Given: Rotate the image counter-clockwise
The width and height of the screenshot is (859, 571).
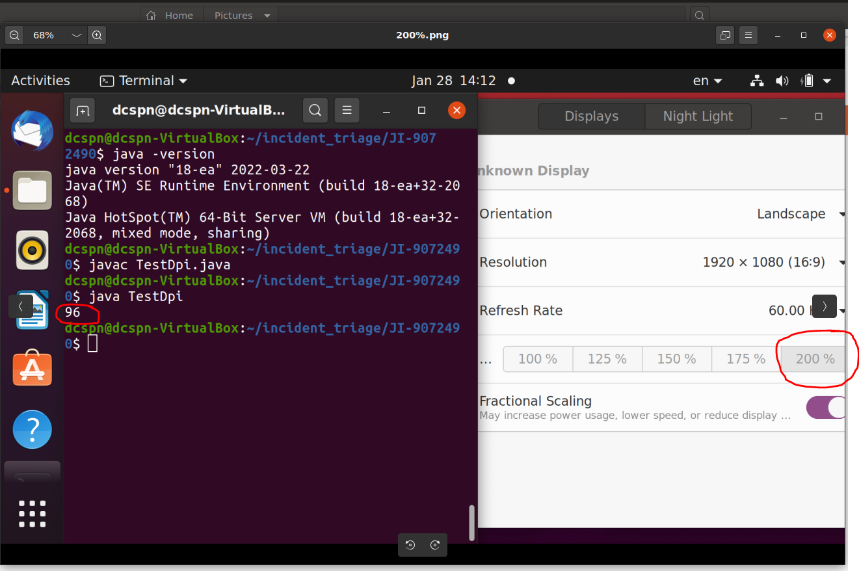Looking at the screenshot, I should tap(410, 545).
